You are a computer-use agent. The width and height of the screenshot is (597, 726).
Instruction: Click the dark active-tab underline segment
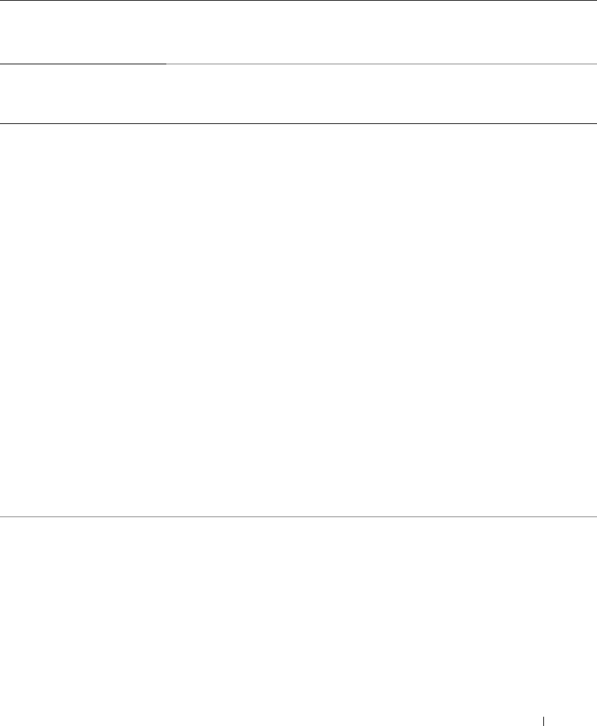[x=83, y=64]
